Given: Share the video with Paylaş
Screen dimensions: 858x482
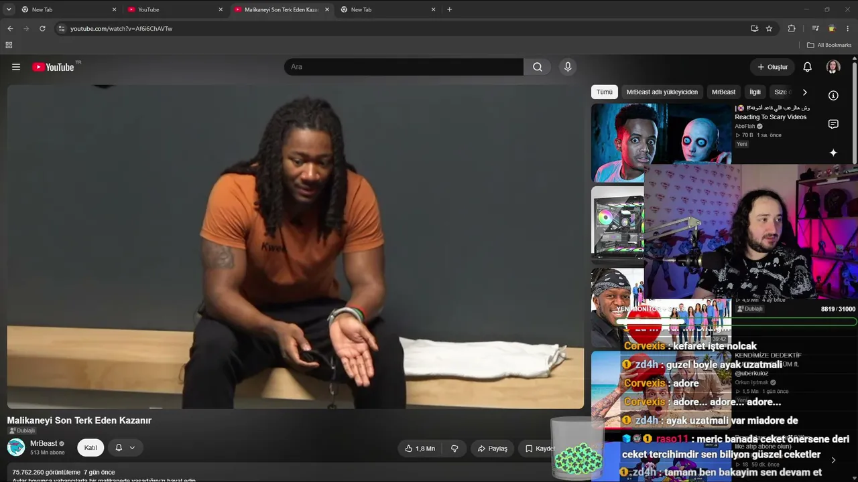Looking at the screenshot, I should [x=491, y=449].
